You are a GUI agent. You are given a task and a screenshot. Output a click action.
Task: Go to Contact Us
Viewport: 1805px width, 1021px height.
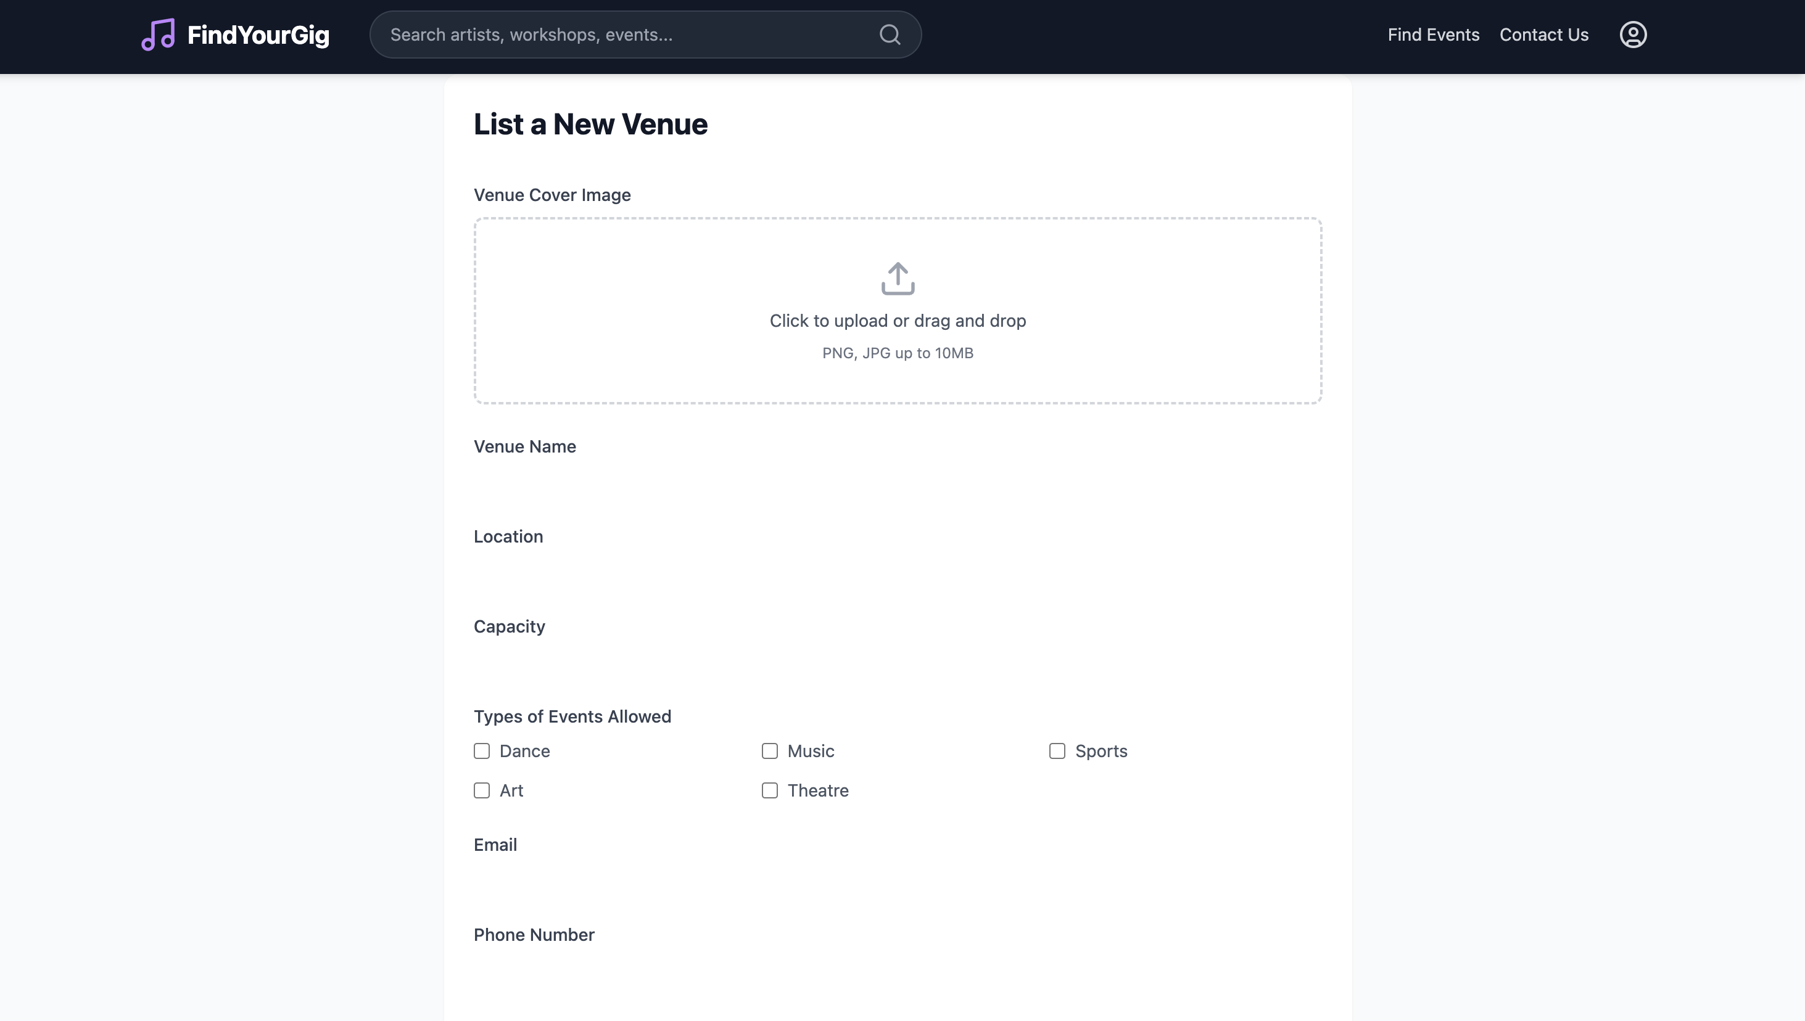tap(1543, 35)
